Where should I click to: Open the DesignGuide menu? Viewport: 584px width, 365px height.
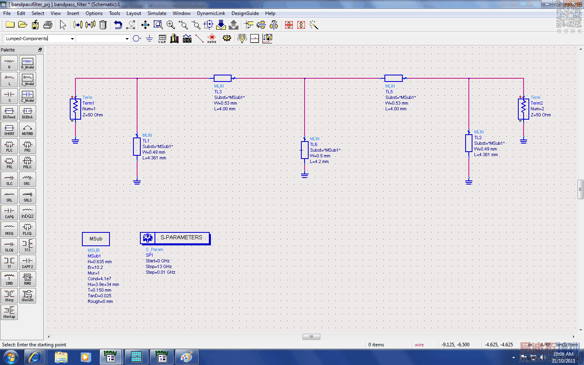coord(245,13)
